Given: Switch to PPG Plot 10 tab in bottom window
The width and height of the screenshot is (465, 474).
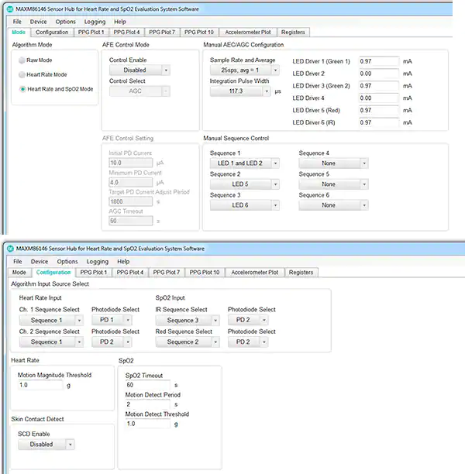Looking at the screenshot, I should (x=205, y=273).
